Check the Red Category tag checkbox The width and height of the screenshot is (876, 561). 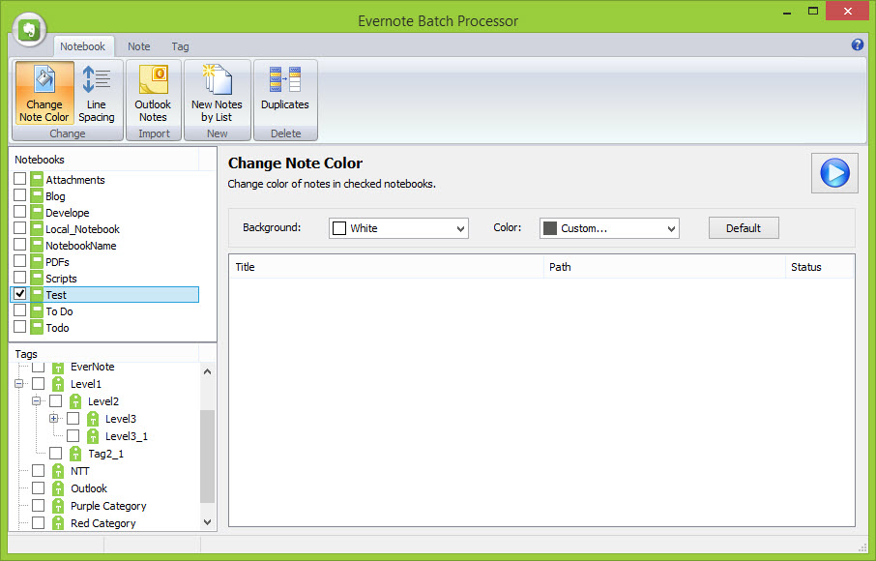point(38,522)
